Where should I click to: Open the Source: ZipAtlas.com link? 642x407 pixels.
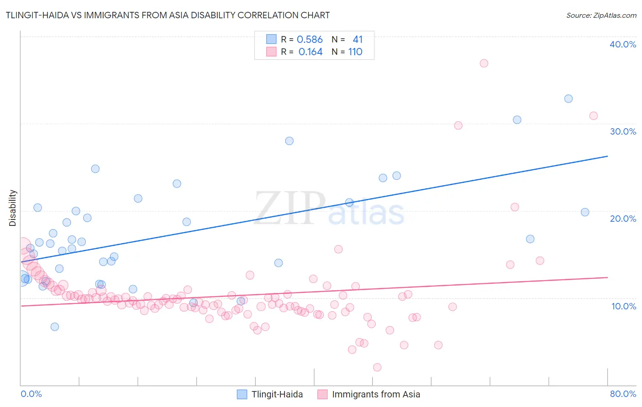click(x=601, y=15)
